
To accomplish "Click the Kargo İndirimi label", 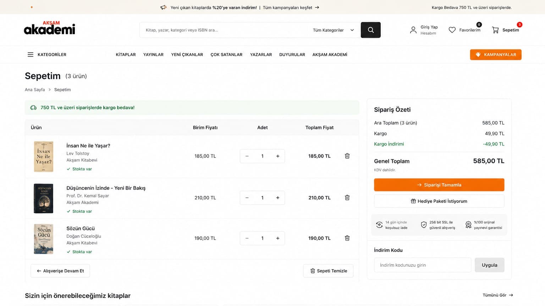I will [389, 144].
